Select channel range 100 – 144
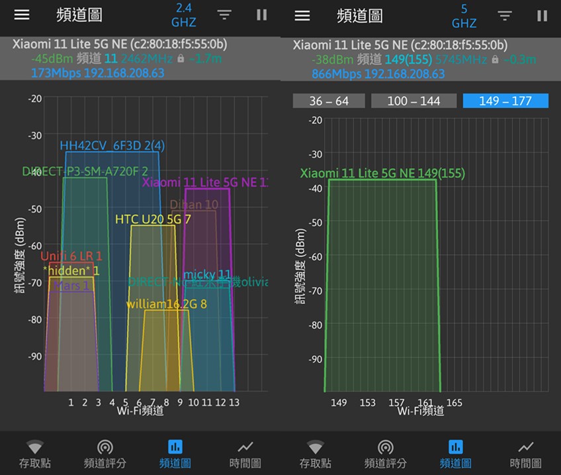 (413, 101)
